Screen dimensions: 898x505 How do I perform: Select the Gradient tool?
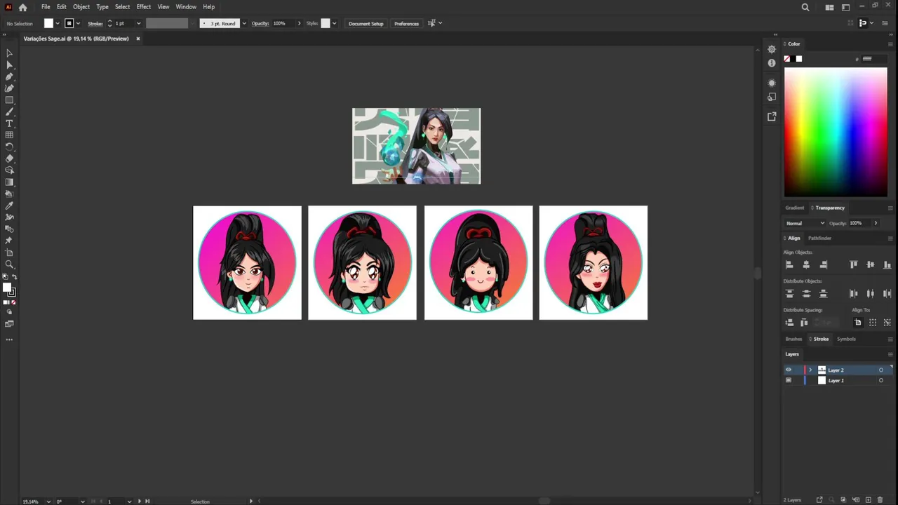click(x=9, y=182)
